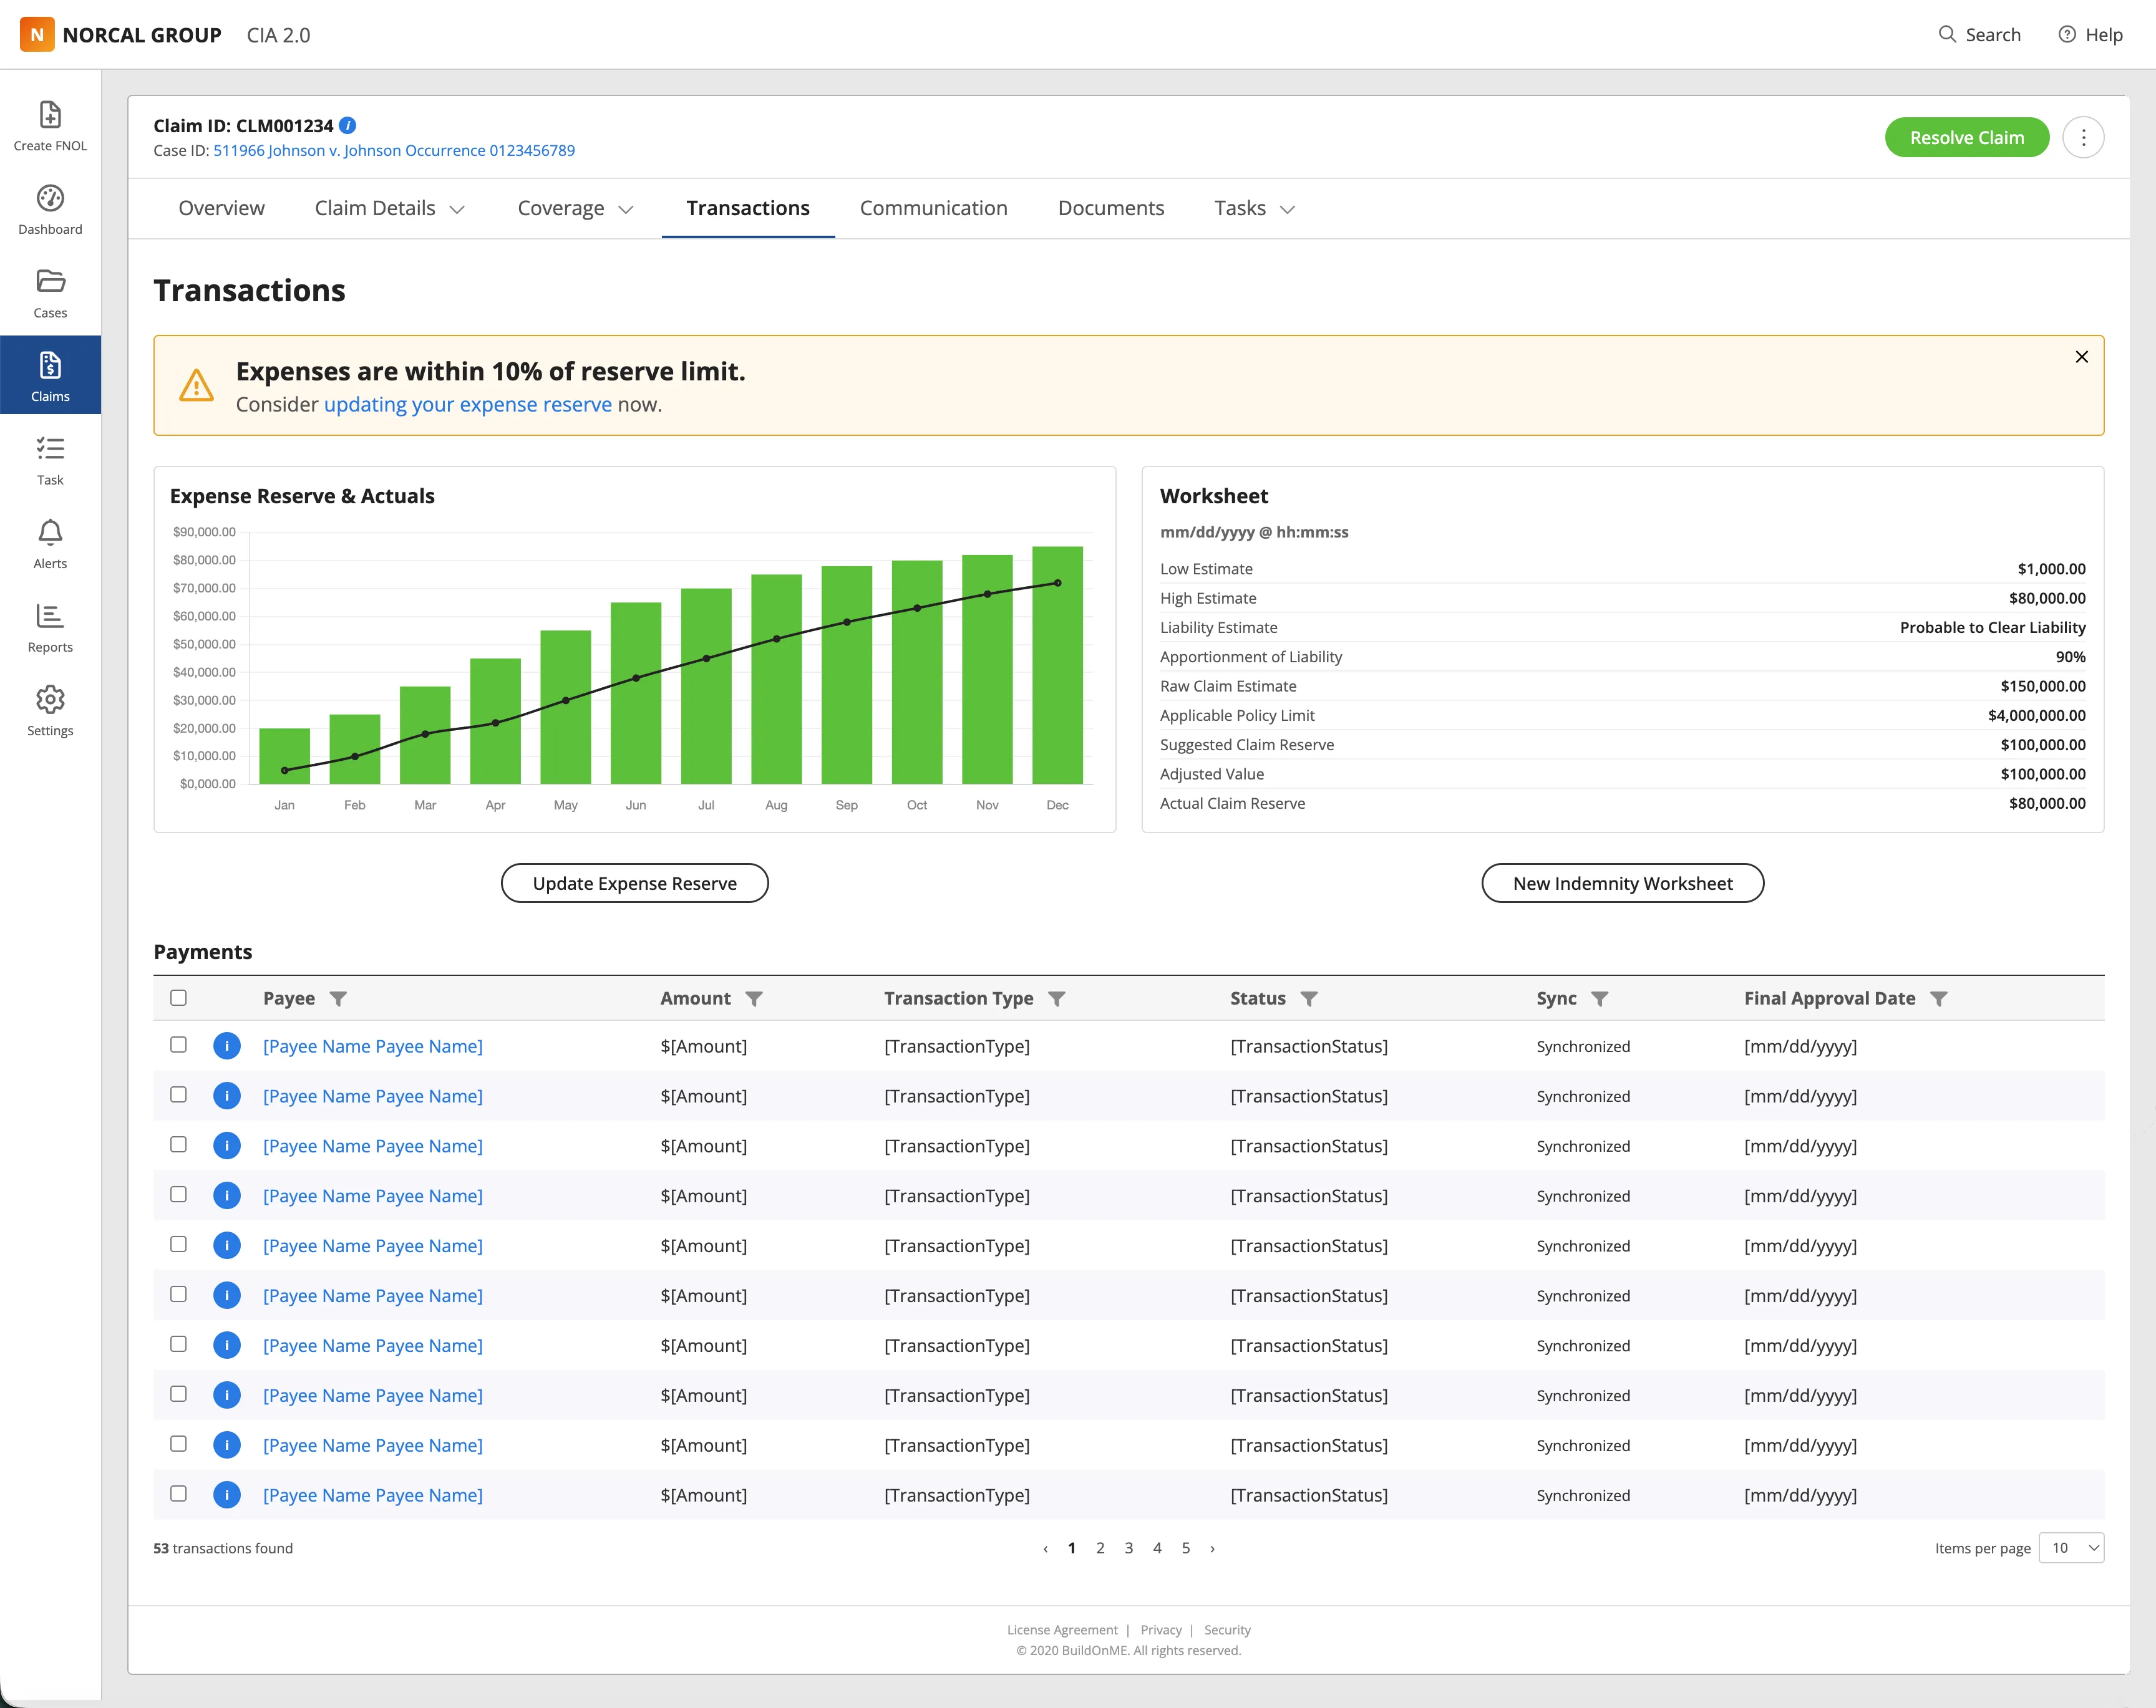This screenshot has height=1708, width=2156.
Task: Click info icon on last payment row
Action: [x=227, y=1495]
